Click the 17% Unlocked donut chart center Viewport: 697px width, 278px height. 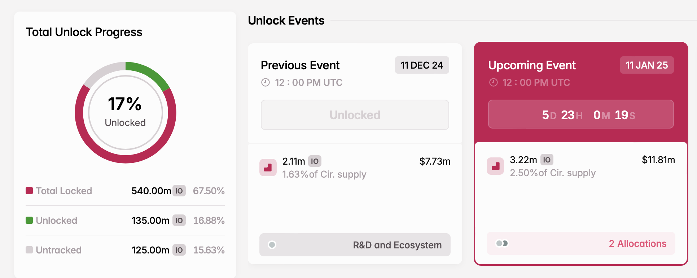125,112
